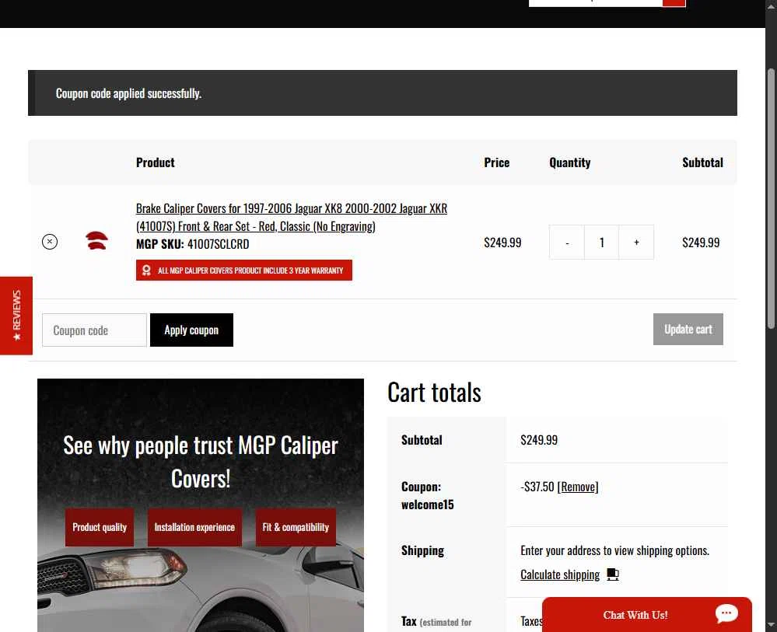The width and height of the screenshot is (777, 632).
Task: Increase quantity with the plus button
Action: [x=636, y=243]
